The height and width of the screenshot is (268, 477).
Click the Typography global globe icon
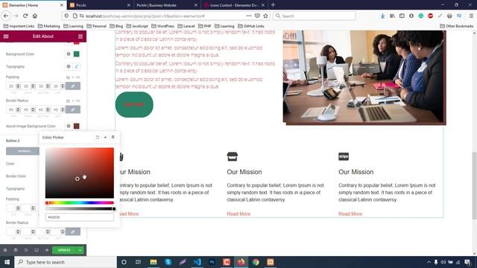(69, 66)
